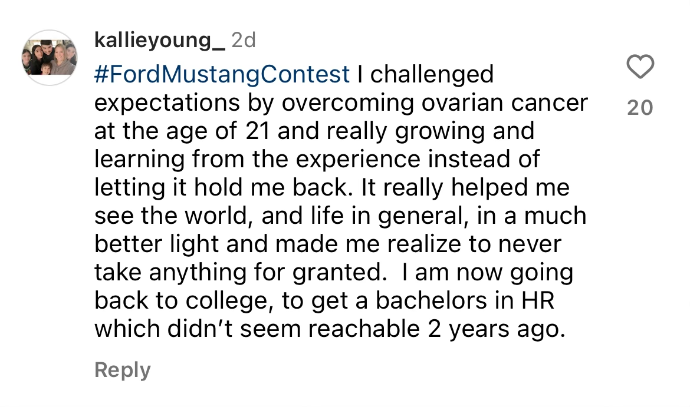Click the phrase 'bachelors in HR'

point(465,300)
